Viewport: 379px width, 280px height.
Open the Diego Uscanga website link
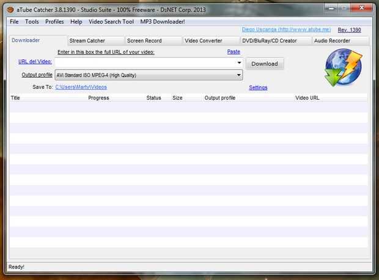286,29
